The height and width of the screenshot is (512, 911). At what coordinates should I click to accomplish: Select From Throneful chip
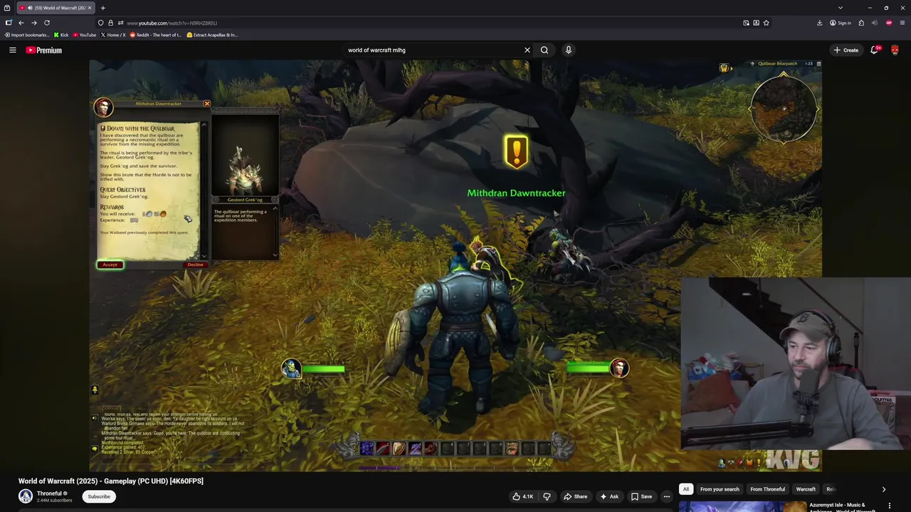coord(767,489)
